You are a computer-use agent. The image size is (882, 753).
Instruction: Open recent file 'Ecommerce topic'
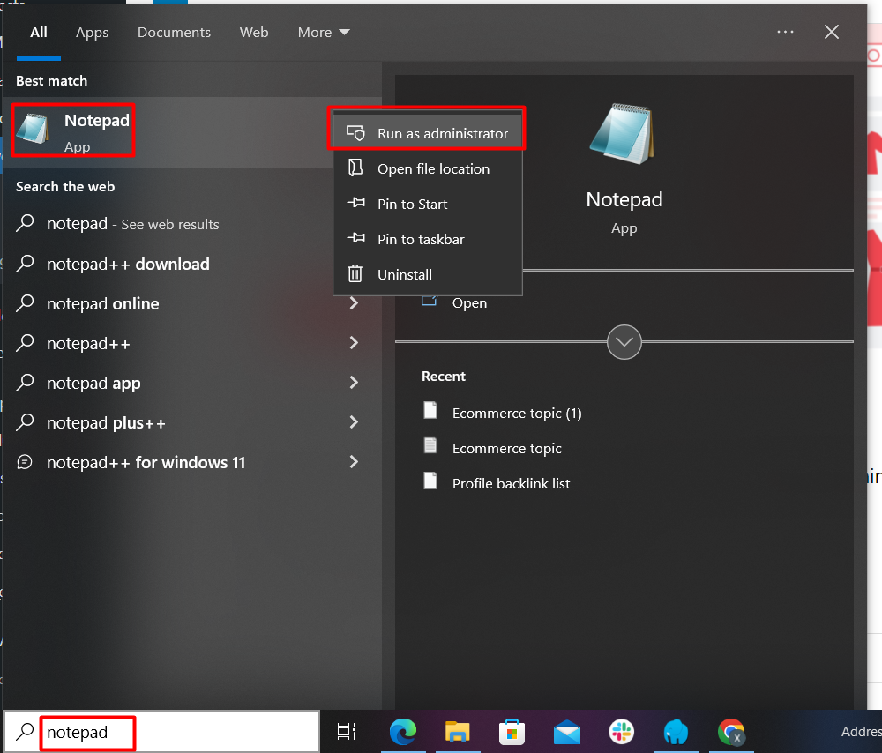pos(507,448)
